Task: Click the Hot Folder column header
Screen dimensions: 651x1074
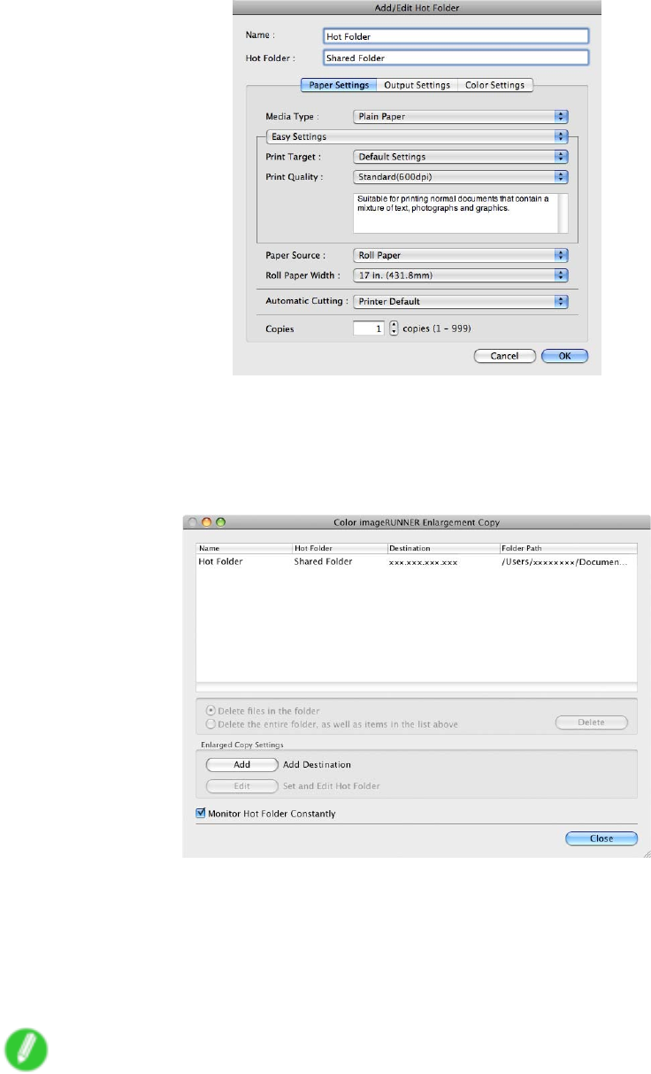Action: pyautogui.click(x=340, y=548)
